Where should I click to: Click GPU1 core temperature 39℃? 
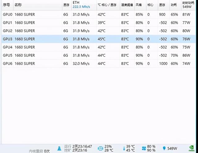(101, 23)
